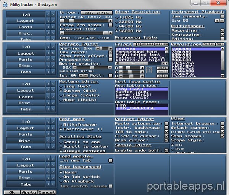Click the Full resolution button
The image size is (229, 195).
(220, 44)
